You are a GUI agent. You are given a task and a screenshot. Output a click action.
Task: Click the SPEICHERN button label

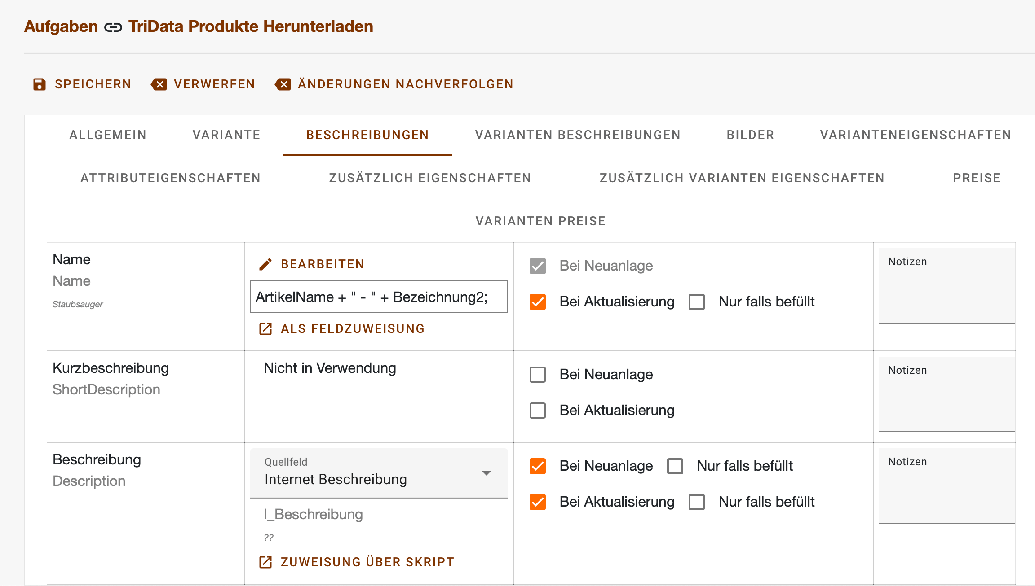tap(93, 84)
